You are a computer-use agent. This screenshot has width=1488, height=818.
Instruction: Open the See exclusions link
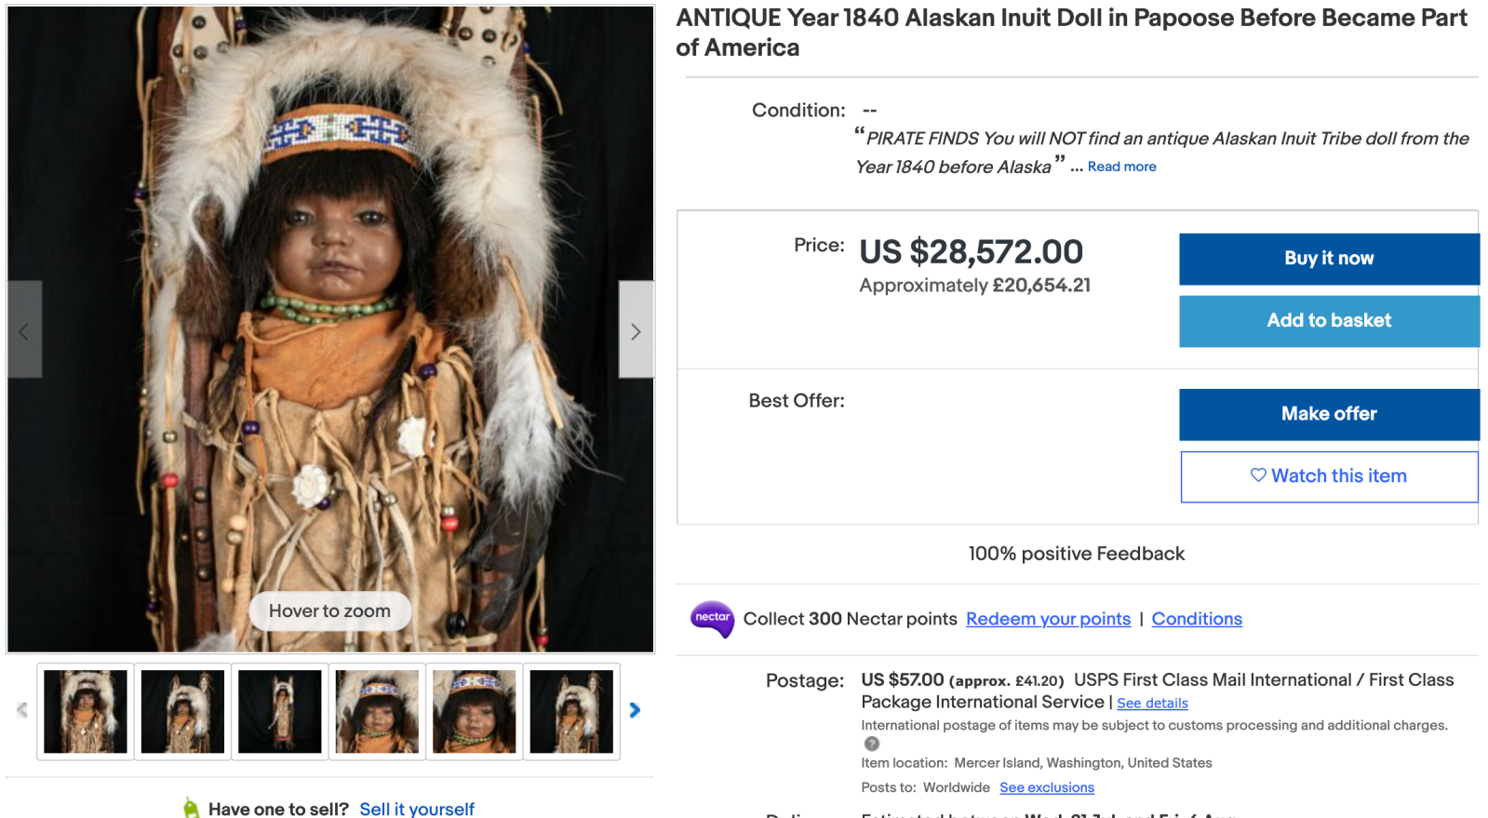[1046, 787]
